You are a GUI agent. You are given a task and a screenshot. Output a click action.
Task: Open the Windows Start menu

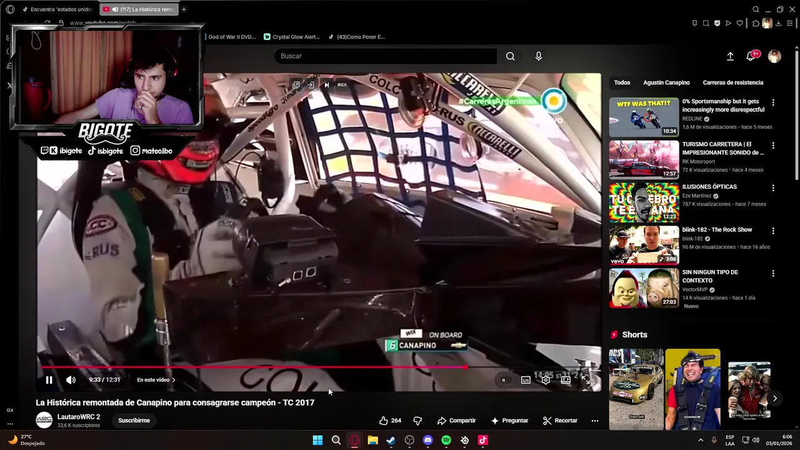click(x=317, y=440)
